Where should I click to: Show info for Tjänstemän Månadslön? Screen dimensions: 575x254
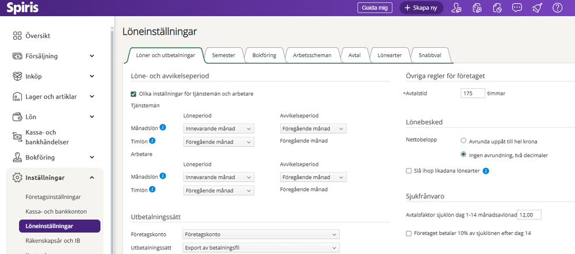click(163, 128)
